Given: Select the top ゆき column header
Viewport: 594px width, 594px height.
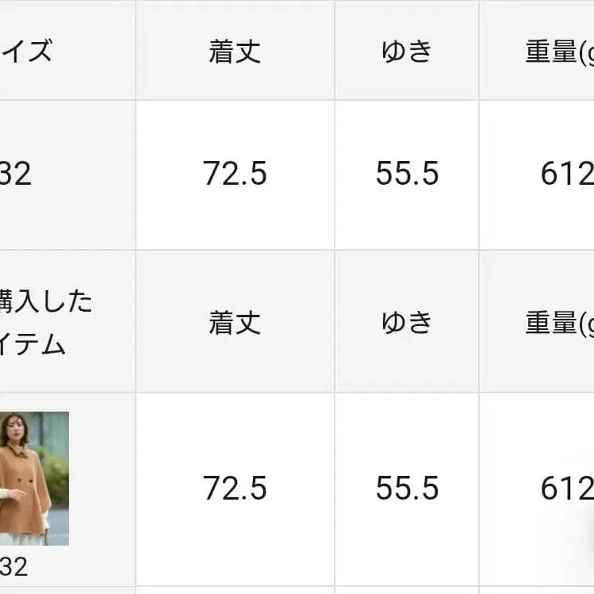Looking at the screenshot, I should click(407, 52).
